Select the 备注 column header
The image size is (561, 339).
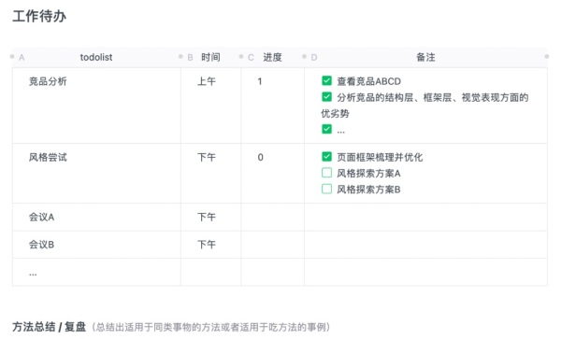(425, 57)
